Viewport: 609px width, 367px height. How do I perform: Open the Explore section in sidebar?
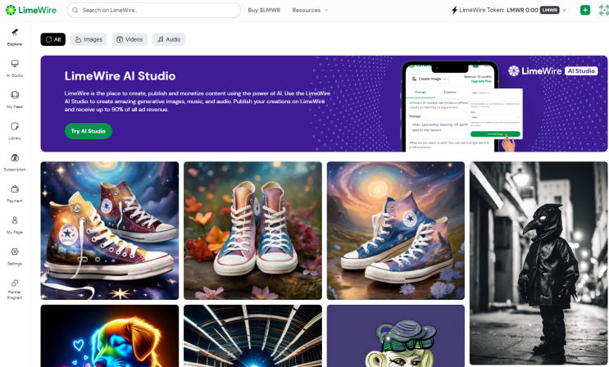tap(15, 38)
